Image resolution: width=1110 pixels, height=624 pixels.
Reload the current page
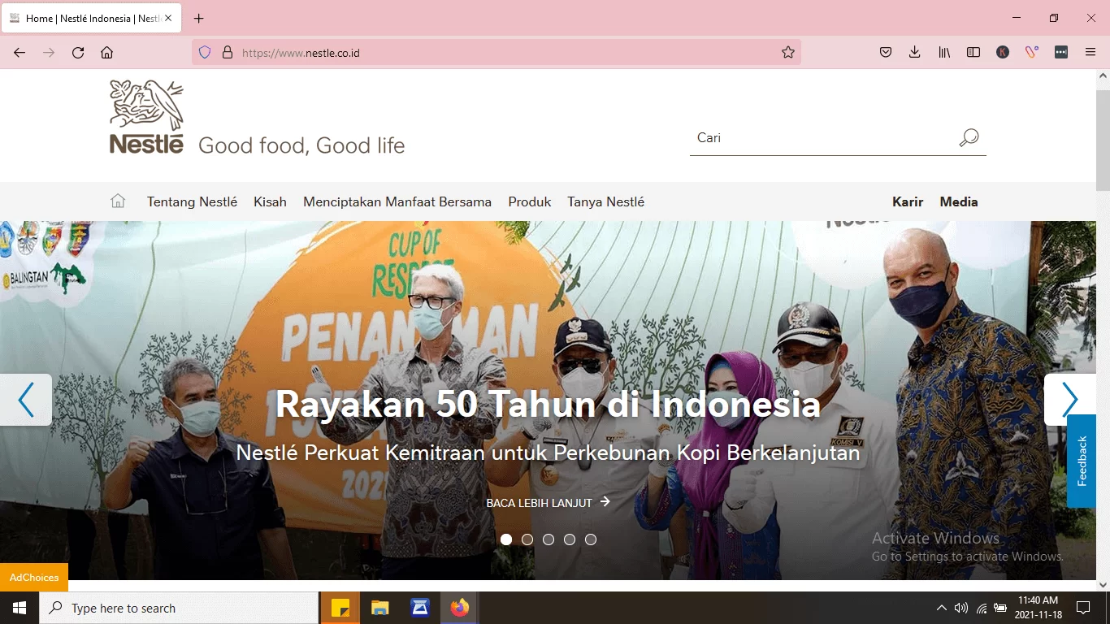78,52
